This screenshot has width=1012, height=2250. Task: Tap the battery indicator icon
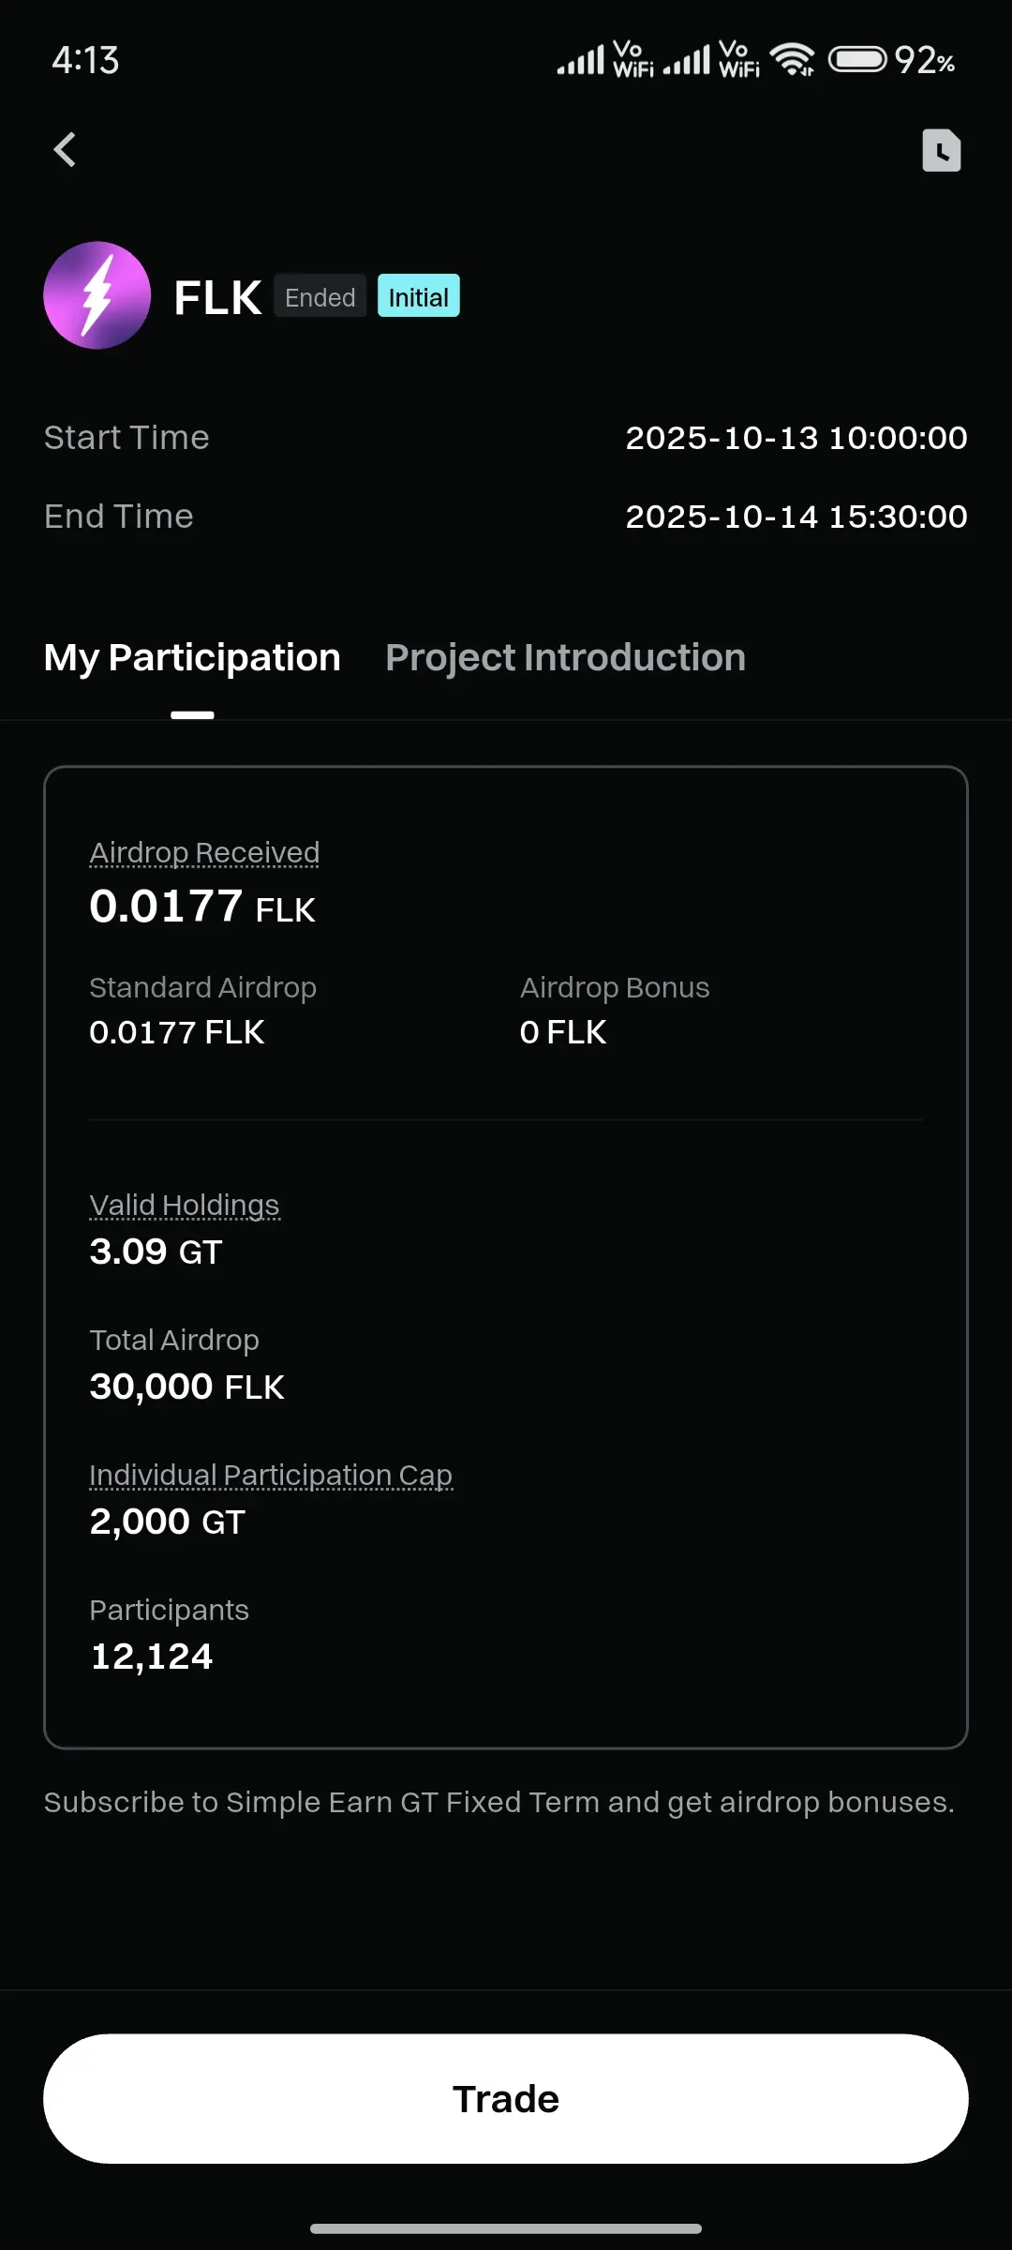(856, 60)
